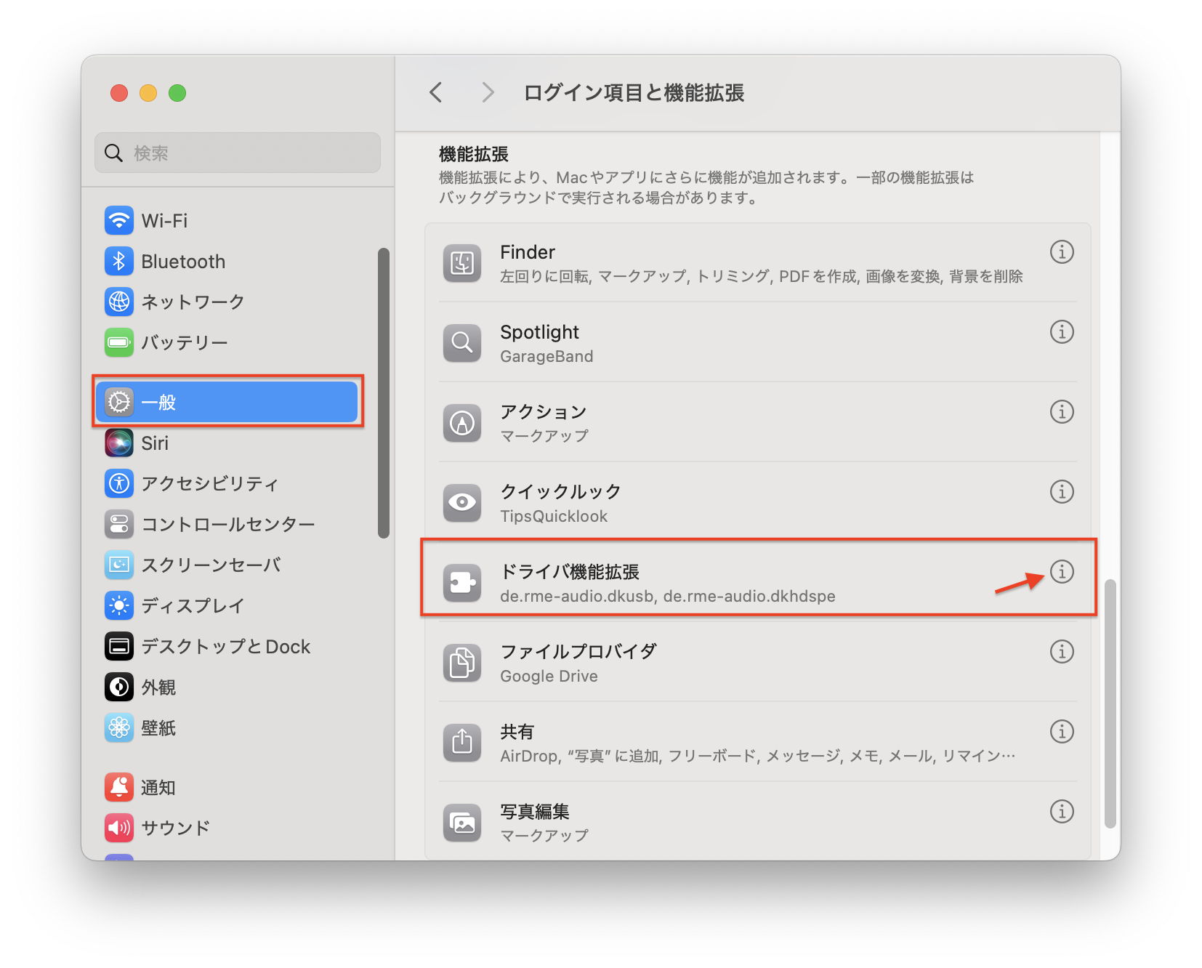Go back to the previous settings page
The width and height of the screenshot is (1202, 968).
tap(436, 92)
